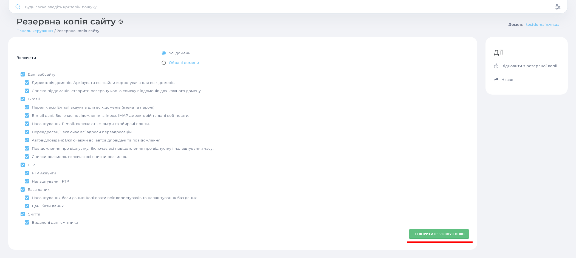
Task: Select the Усі домени radio button
Action: coord(164,53)
